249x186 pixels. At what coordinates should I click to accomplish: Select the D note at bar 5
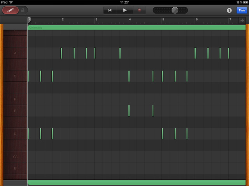(x=162, y=134)
